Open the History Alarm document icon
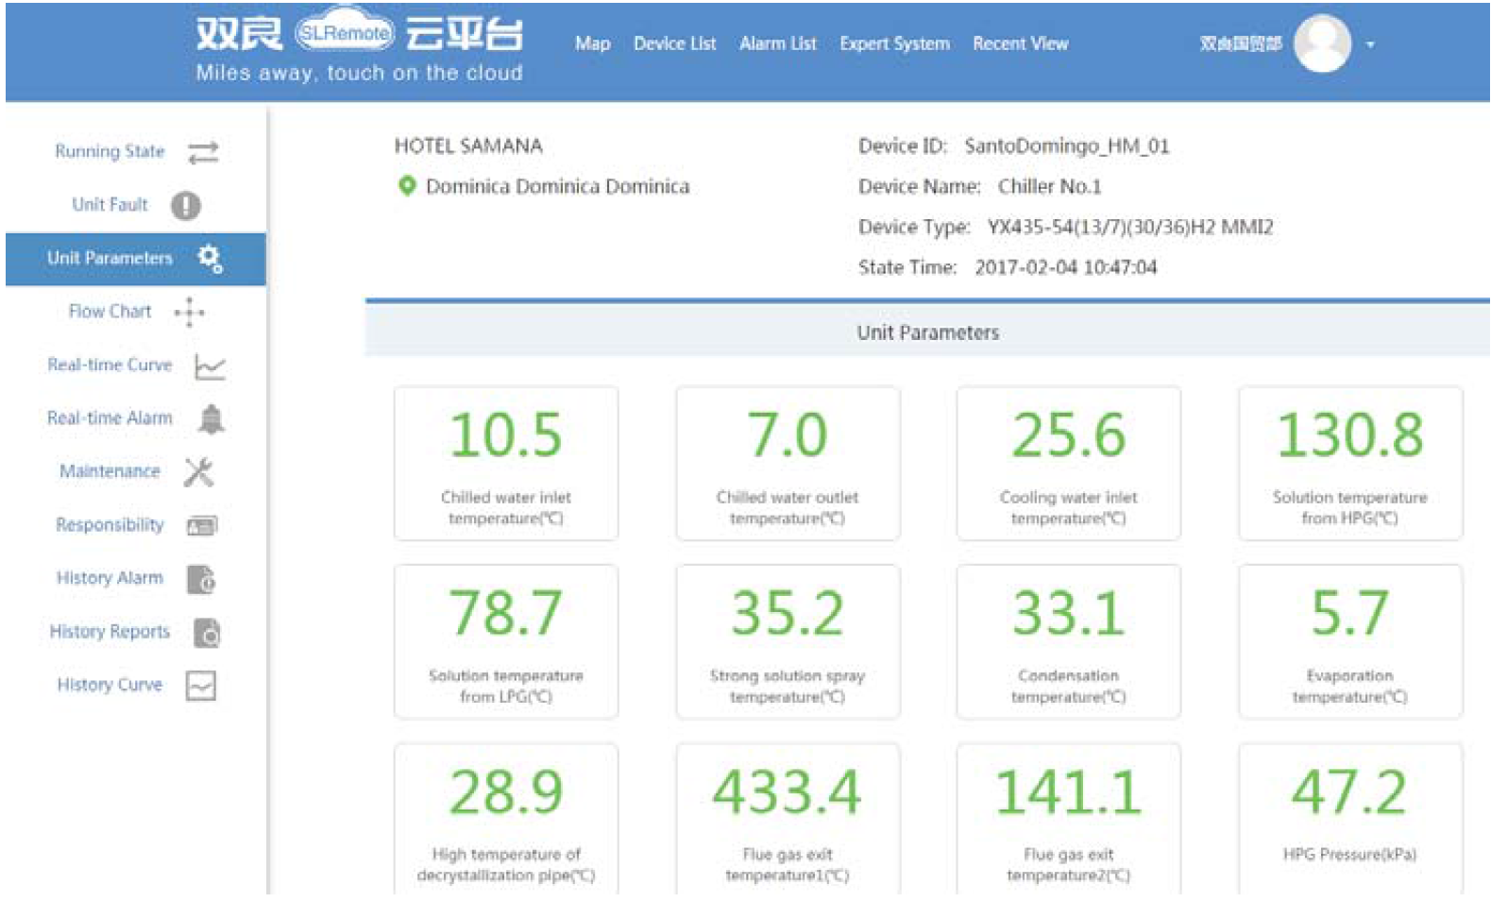The width and height of the screenshot is (1491, 902). (x=201, y=579)
